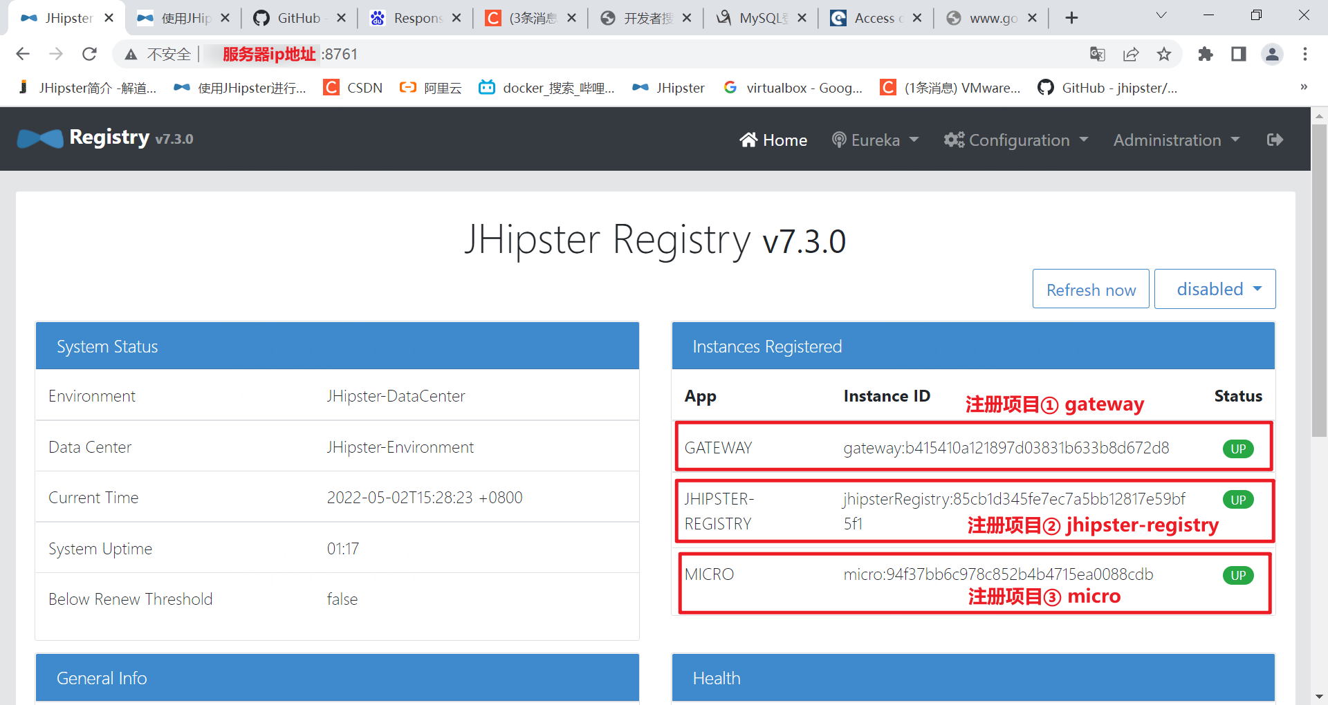Screen dimensions: 1328x705
Task: Click the MICRO app name
Action: (709, 574)
